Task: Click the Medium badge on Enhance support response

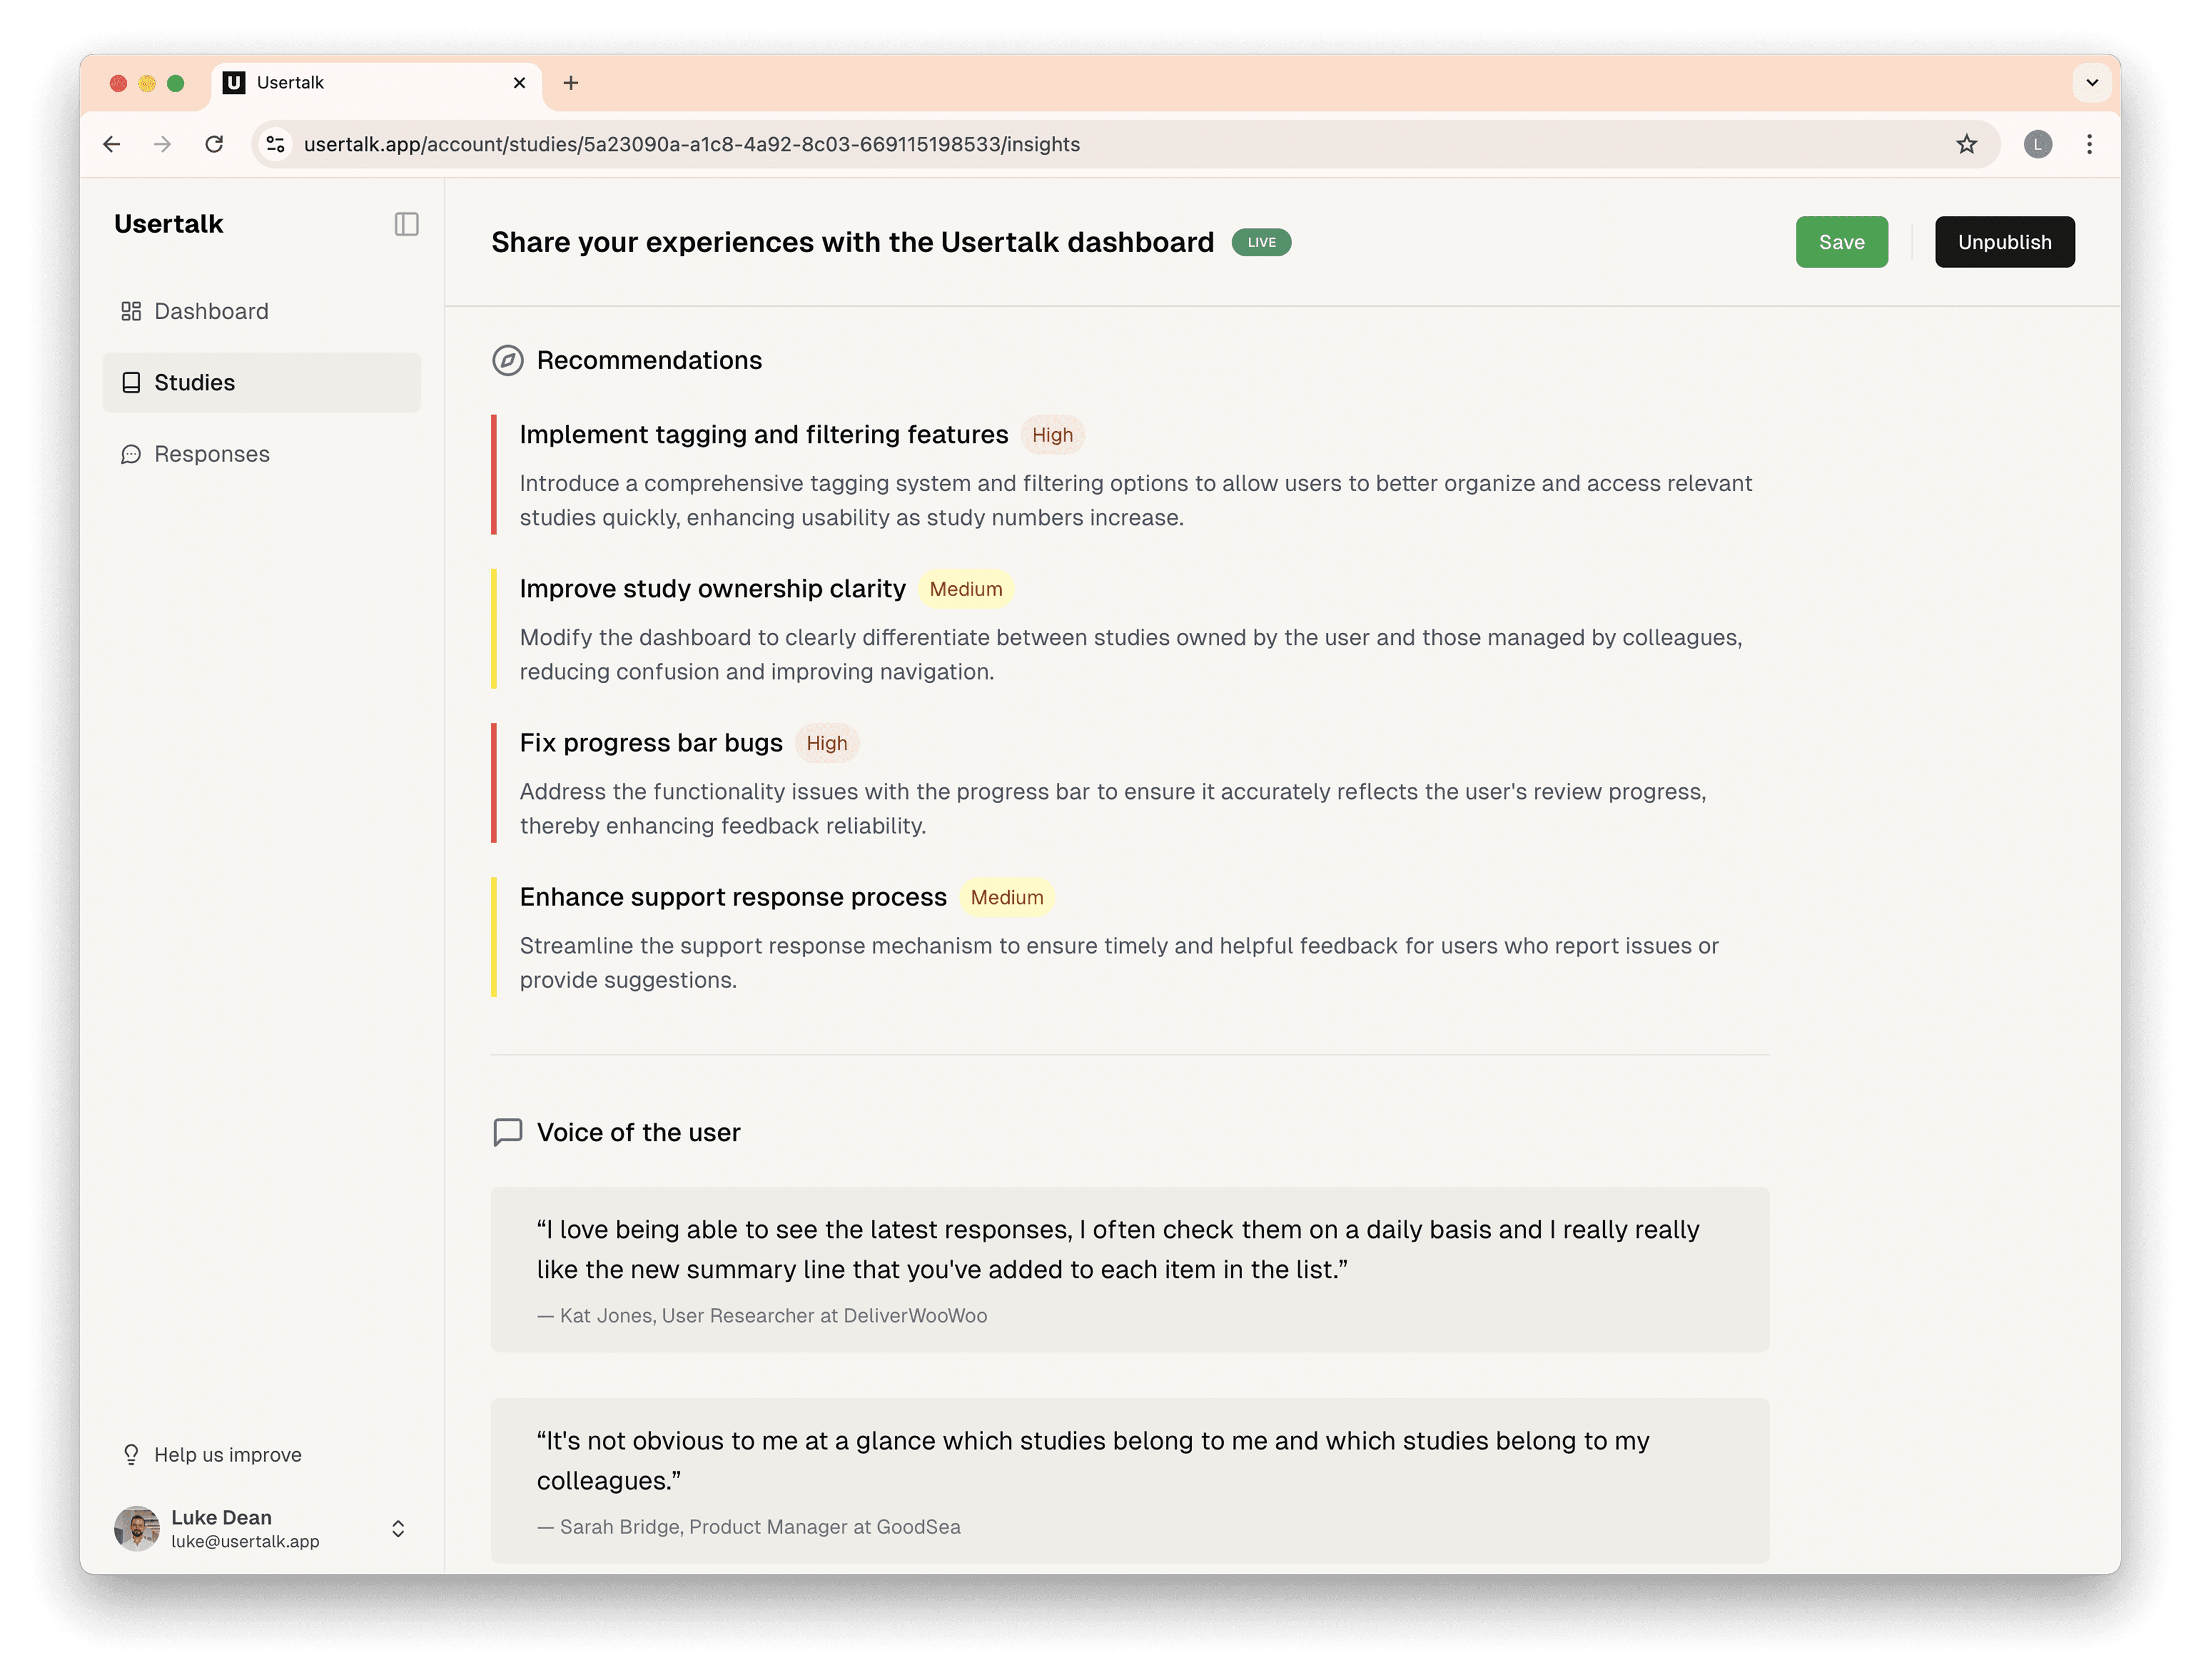Action: coord(1007,897)
